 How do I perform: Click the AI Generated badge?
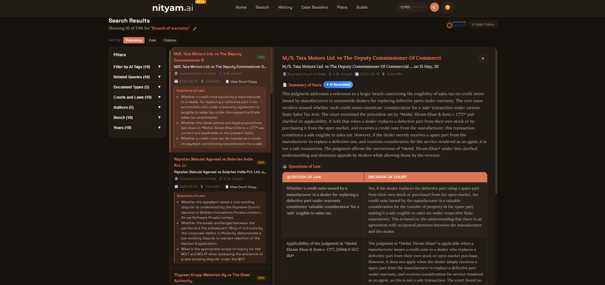338,85
